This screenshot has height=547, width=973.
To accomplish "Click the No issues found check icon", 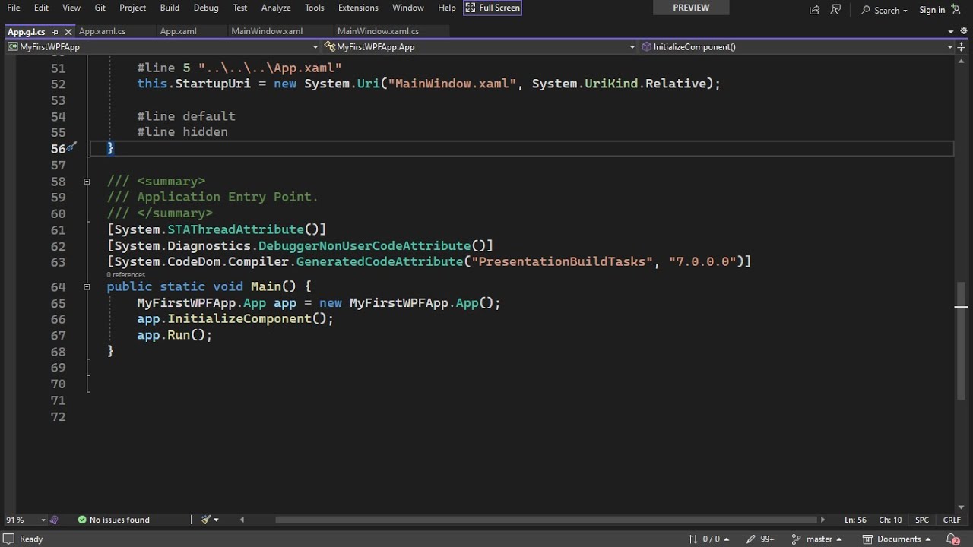I will pyautogui.click(x=82, y=520).
